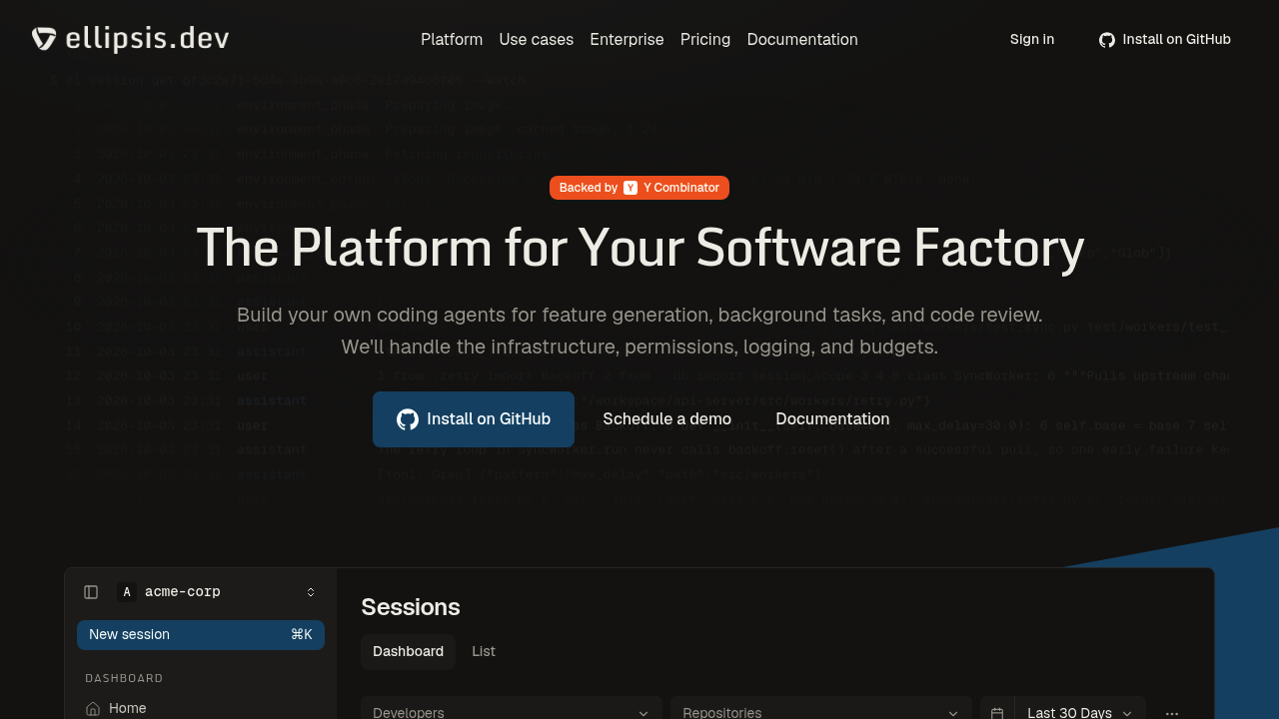Open the three-dot more options menu
Viewport: 1279px width, 719px height.
pyautogui.click(x=1172, y=713)
